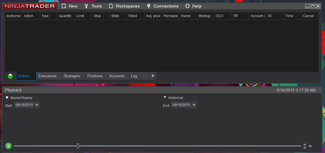Sort by State column header
The width and height of the screenshot is (325, 153).
[x=118, y=16]
